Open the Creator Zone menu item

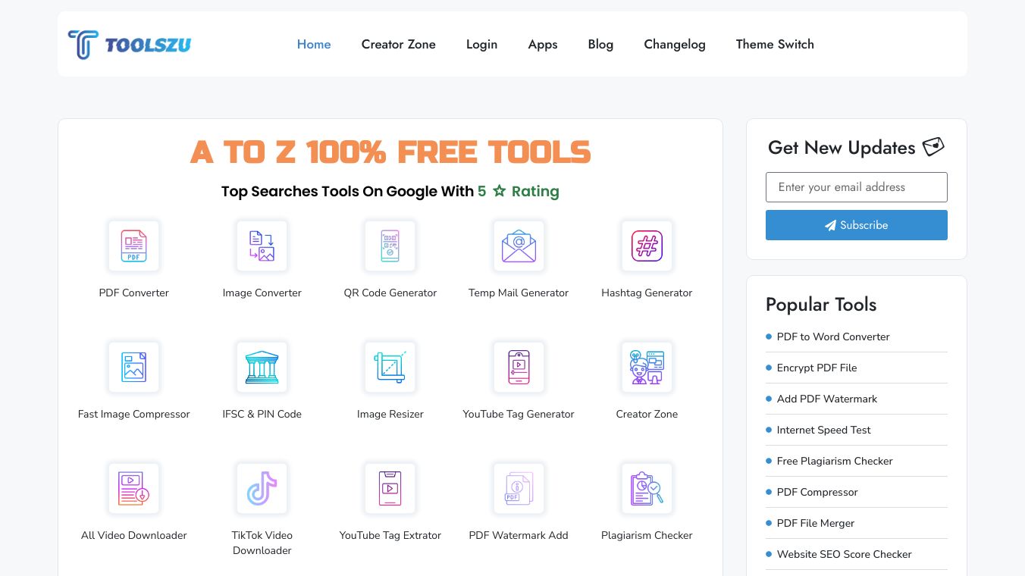399,45
